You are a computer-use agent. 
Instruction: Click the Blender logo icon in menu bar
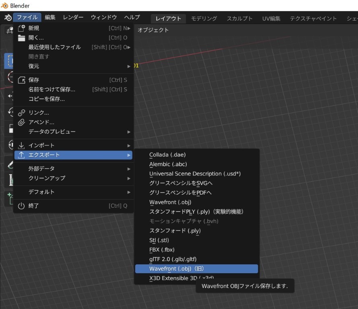8,17
